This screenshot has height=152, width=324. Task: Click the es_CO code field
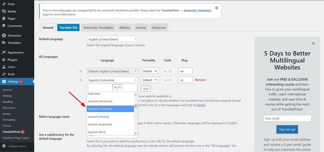(x=169, y=80)
